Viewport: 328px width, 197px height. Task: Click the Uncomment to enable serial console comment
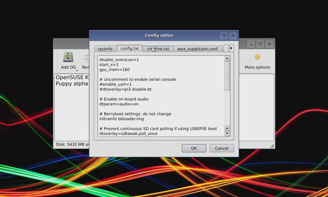tap(138, 79)
